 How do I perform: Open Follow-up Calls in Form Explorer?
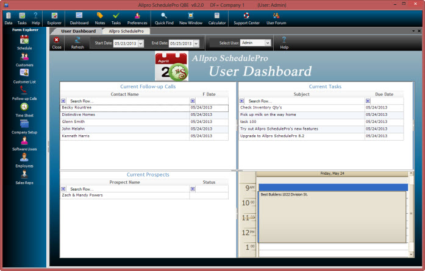(x=24, y=93)
